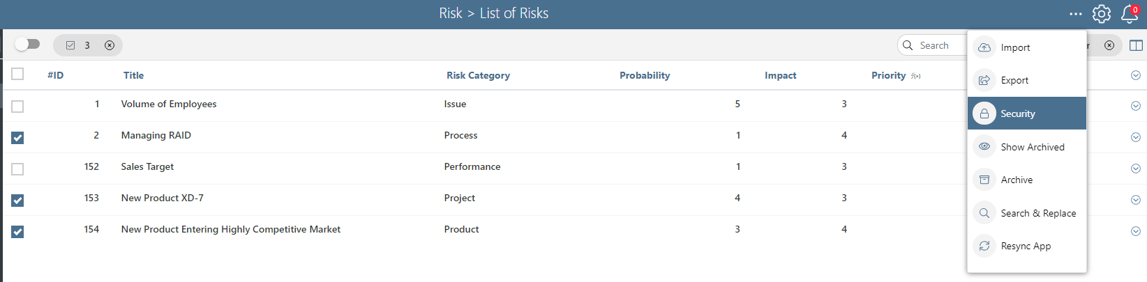Click the Archive box icon

(x=984, y=180)
